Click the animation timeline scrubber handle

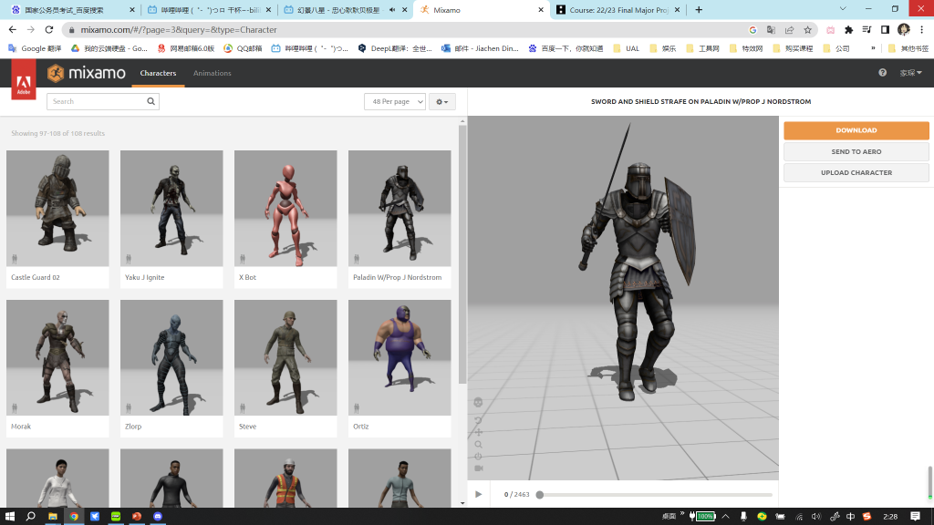540,495
